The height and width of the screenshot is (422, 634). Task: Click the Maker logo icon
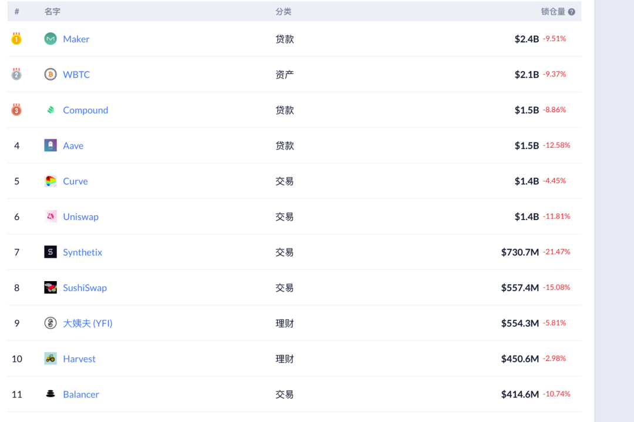pos(50,39)
